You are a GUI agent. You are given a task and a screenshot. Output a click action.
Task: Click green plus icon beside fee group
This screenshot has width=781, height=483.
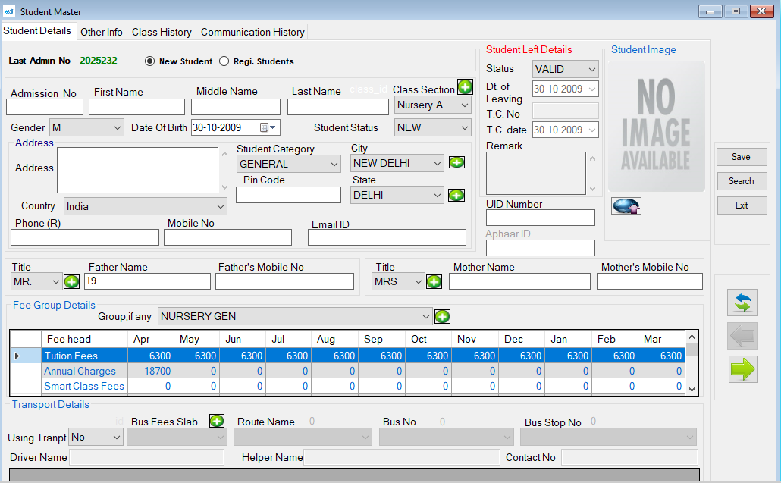442,316
